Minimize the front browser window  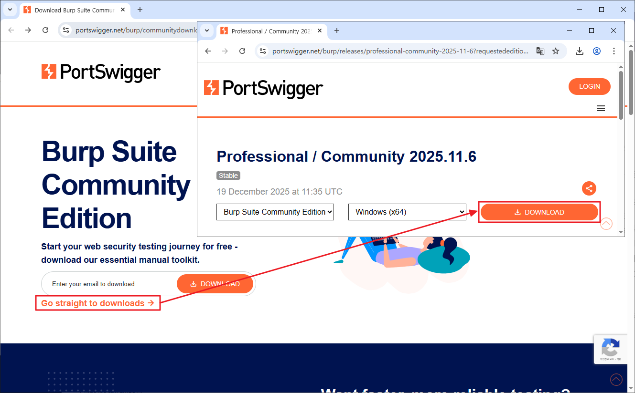pos(570,31)
